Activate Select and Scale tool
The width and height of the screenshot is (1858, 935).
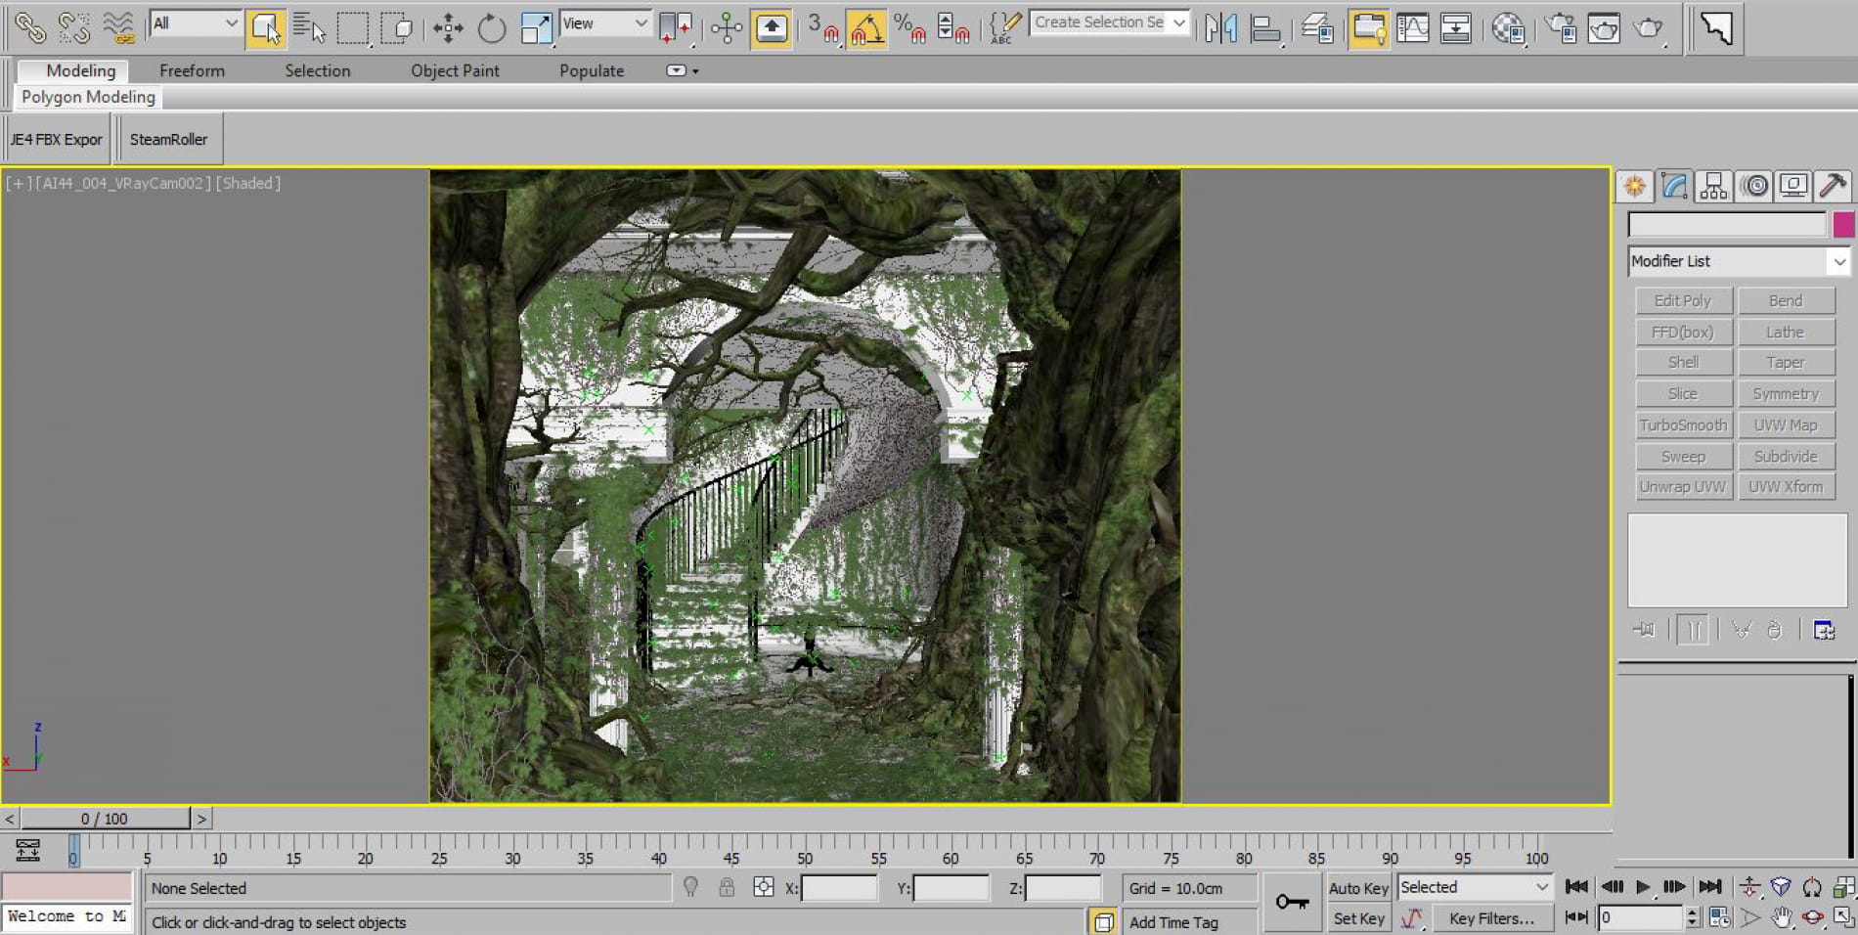click(536, 27)
